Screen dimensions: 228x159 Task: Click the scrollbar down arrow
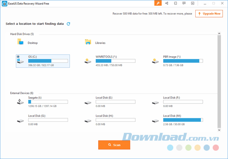click(219, 130)
